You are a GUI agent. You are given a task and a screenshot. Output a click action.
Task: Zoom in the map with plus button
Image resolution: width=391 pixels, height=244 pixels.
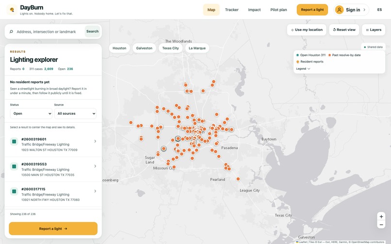(381, 216)
